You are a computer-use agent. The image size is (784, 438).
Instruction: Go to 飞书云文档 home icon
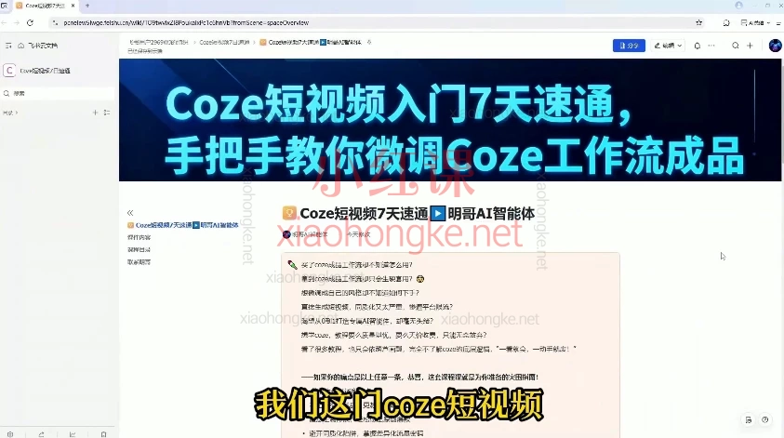[x=21, y=46]
